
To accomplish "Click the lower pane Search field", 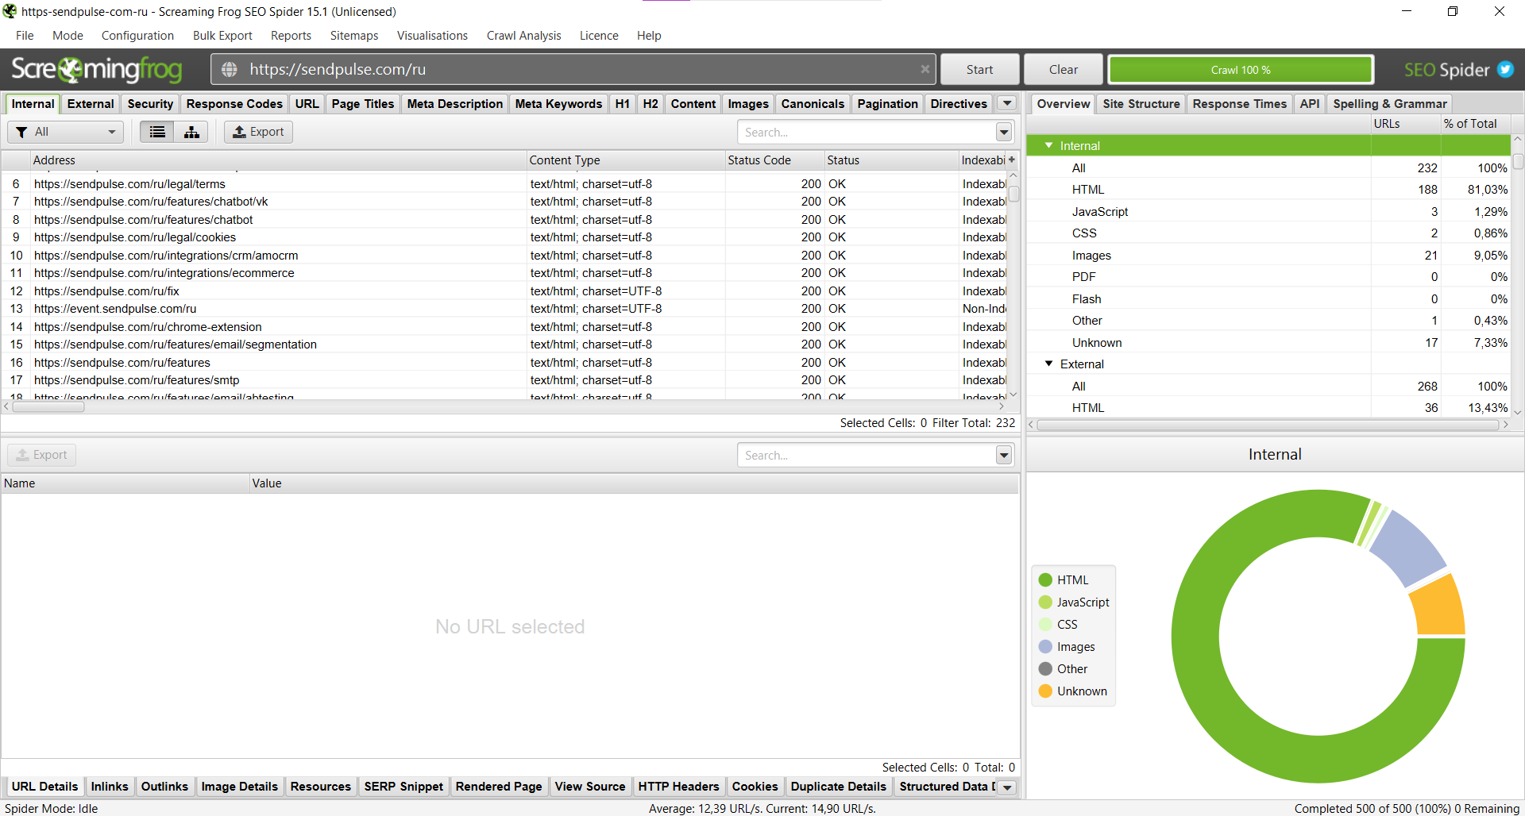I will (x=866, y=455).
